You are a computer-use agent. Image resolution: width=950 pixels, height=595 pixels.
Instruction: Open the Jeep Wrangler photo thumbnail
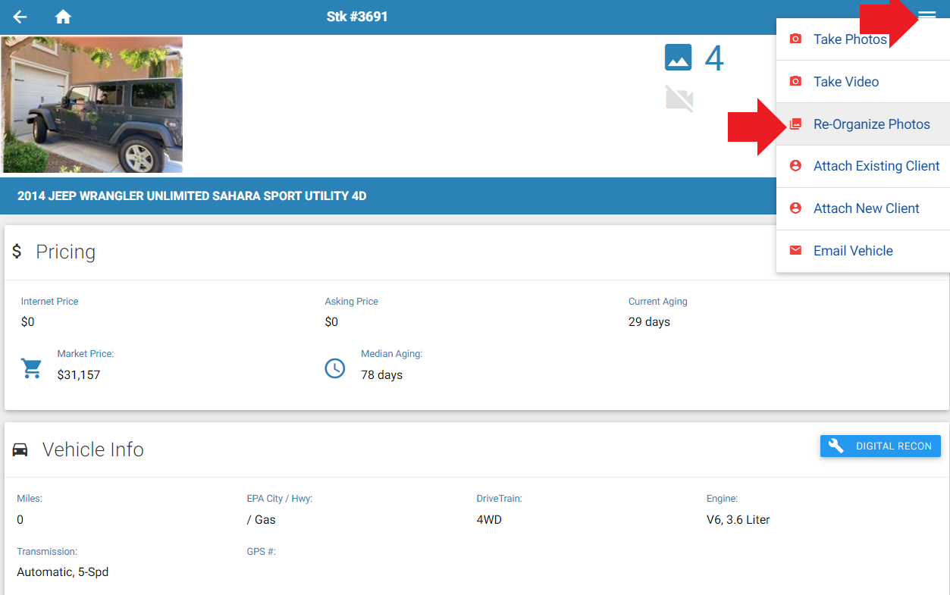click(x=92, y=105)
